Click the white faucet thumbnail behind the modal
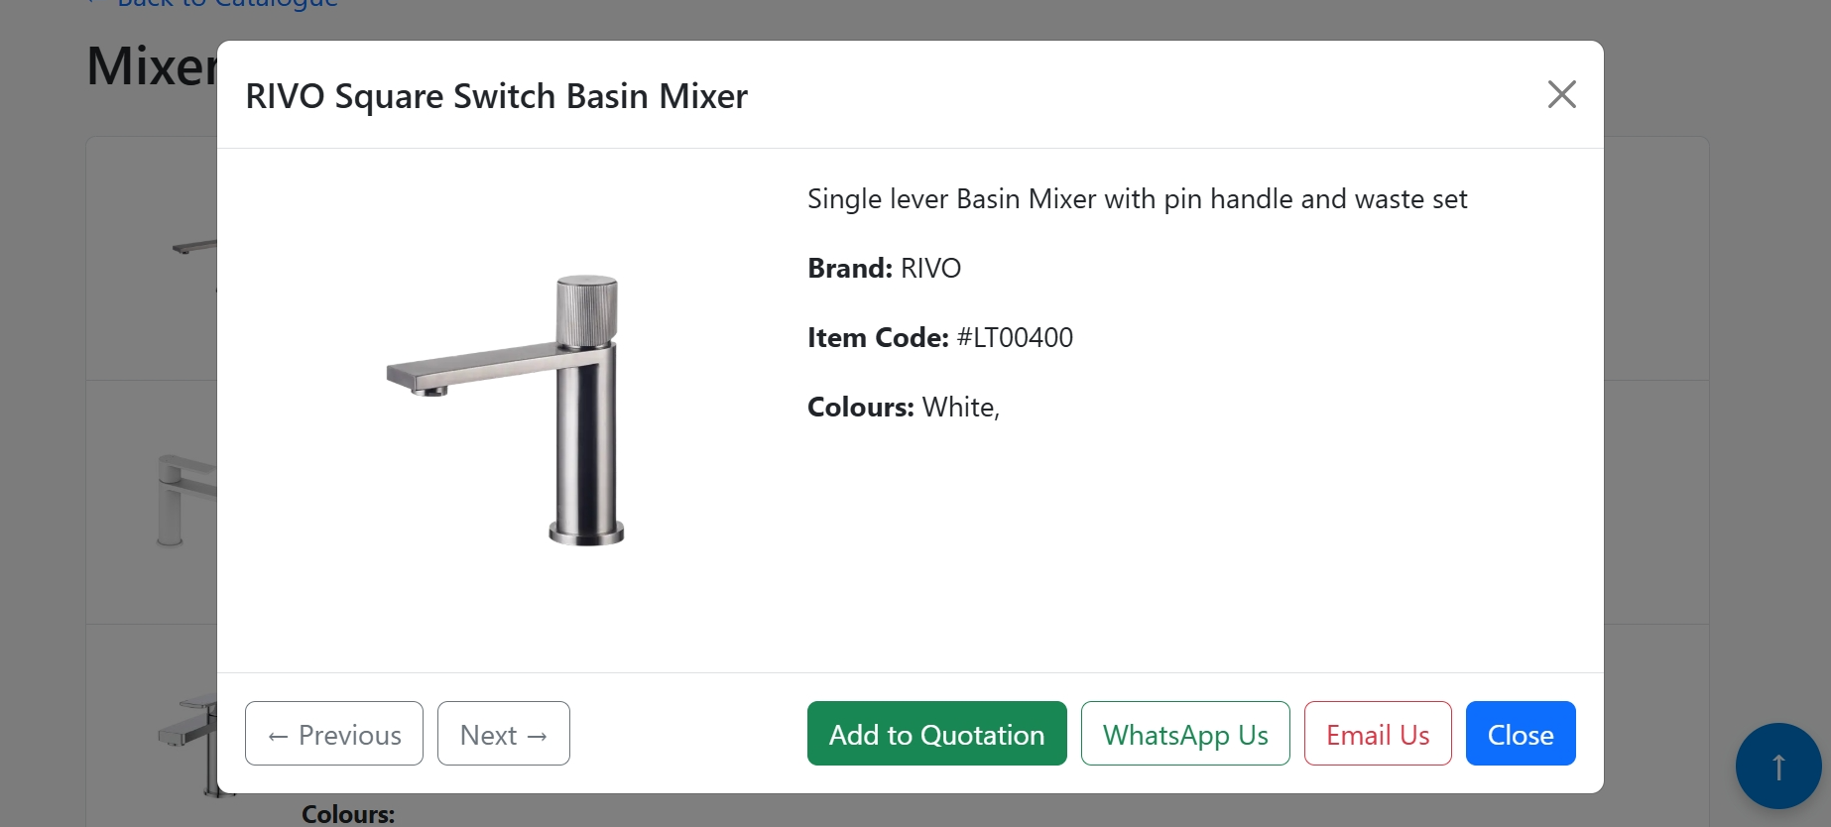Screen dimensions: 1831x827 (x=186, y=499)
